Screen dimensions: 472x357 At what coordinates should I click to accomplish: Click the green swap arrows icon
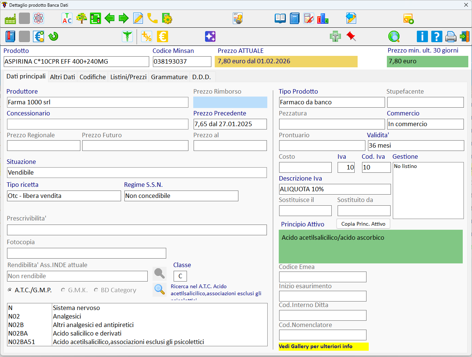coord(96,18)
